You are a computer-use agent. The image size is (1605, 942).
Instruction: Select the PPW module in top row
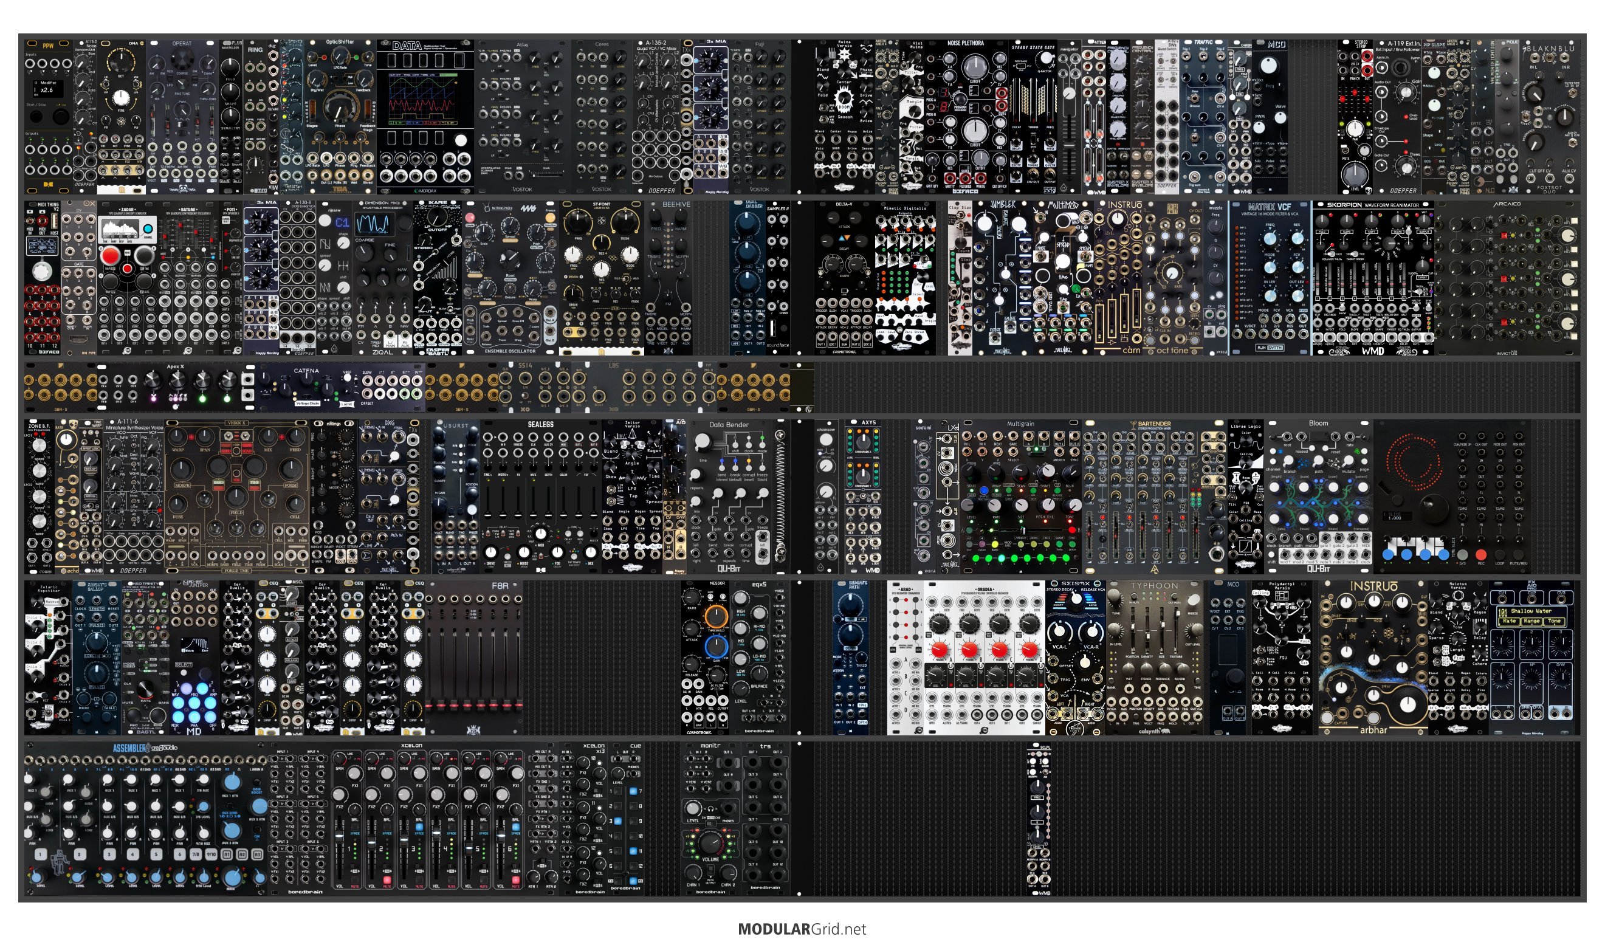[49, 117]
